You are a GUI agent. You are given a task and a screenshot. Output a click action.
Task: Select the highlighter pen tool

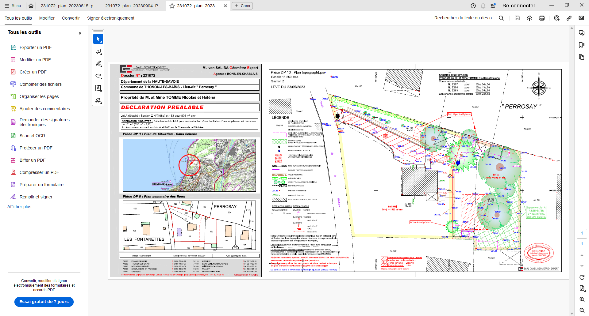[98, 64]
